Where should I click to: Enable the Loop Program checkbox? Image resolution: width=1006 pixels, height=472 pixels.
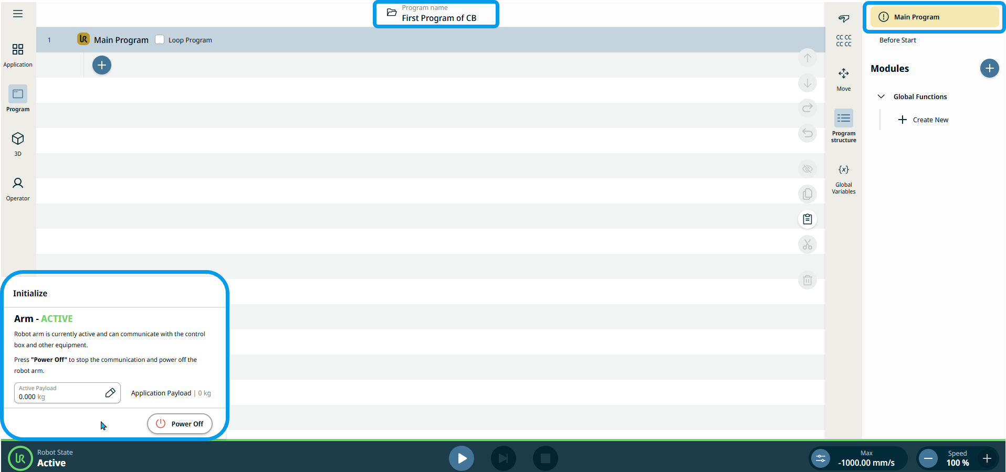[160, 40]
